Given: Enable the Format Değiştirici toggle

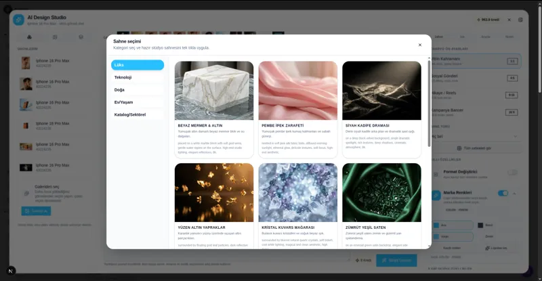Looking at the screenshot, I should [x=513, y=173].
